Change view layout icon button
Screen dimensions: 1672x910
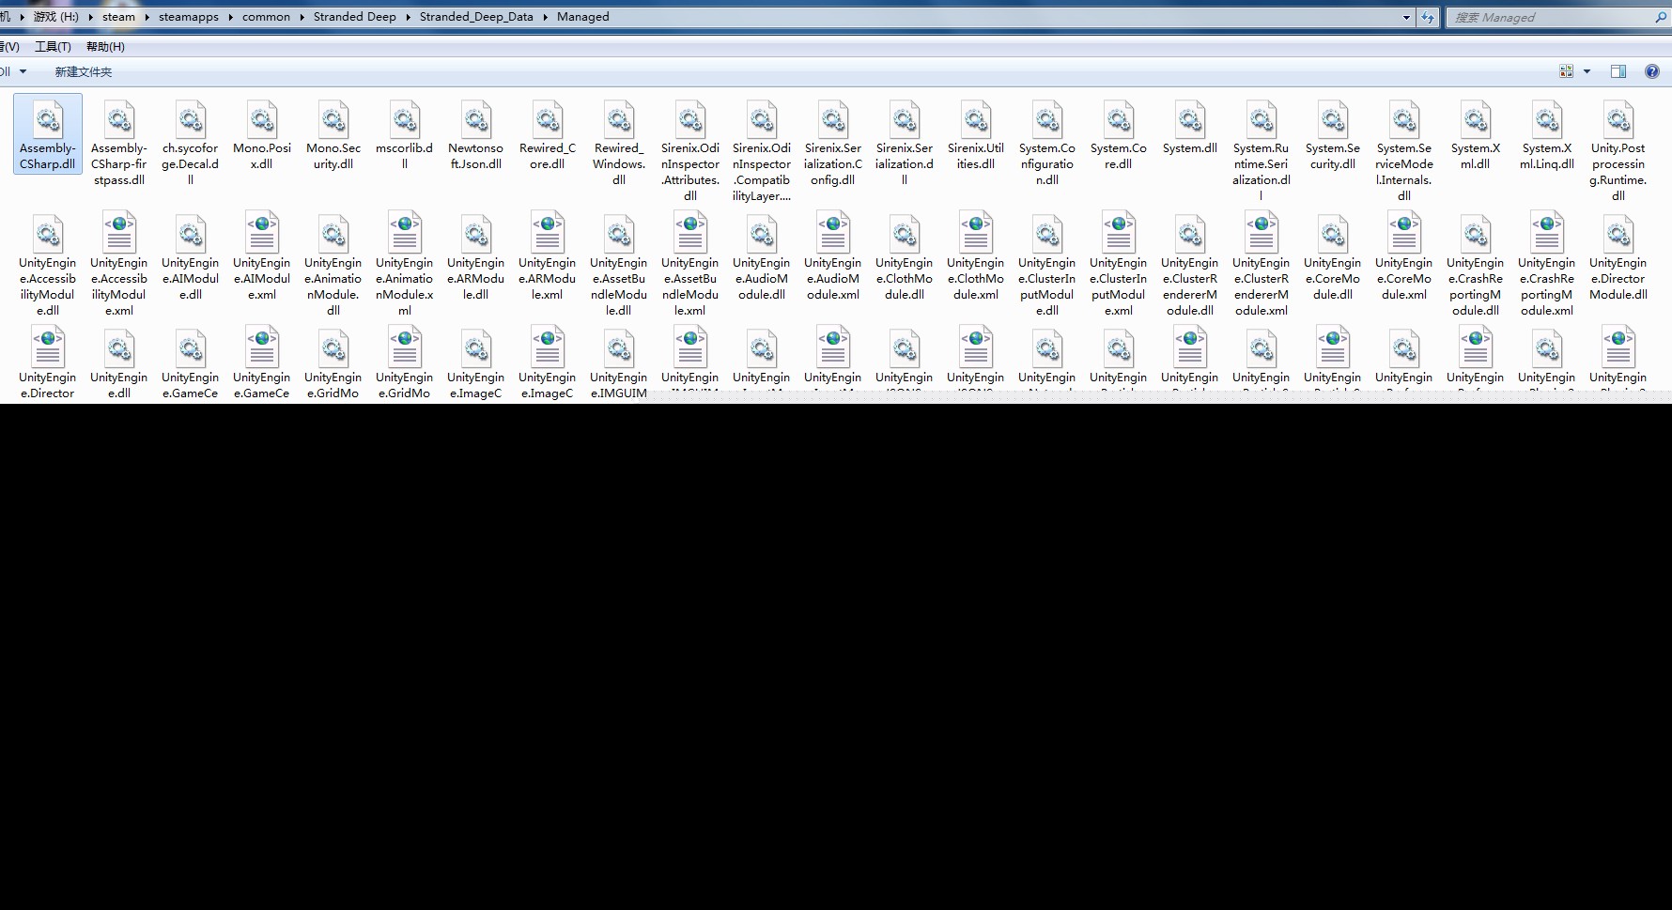(x=1566, y=71)
